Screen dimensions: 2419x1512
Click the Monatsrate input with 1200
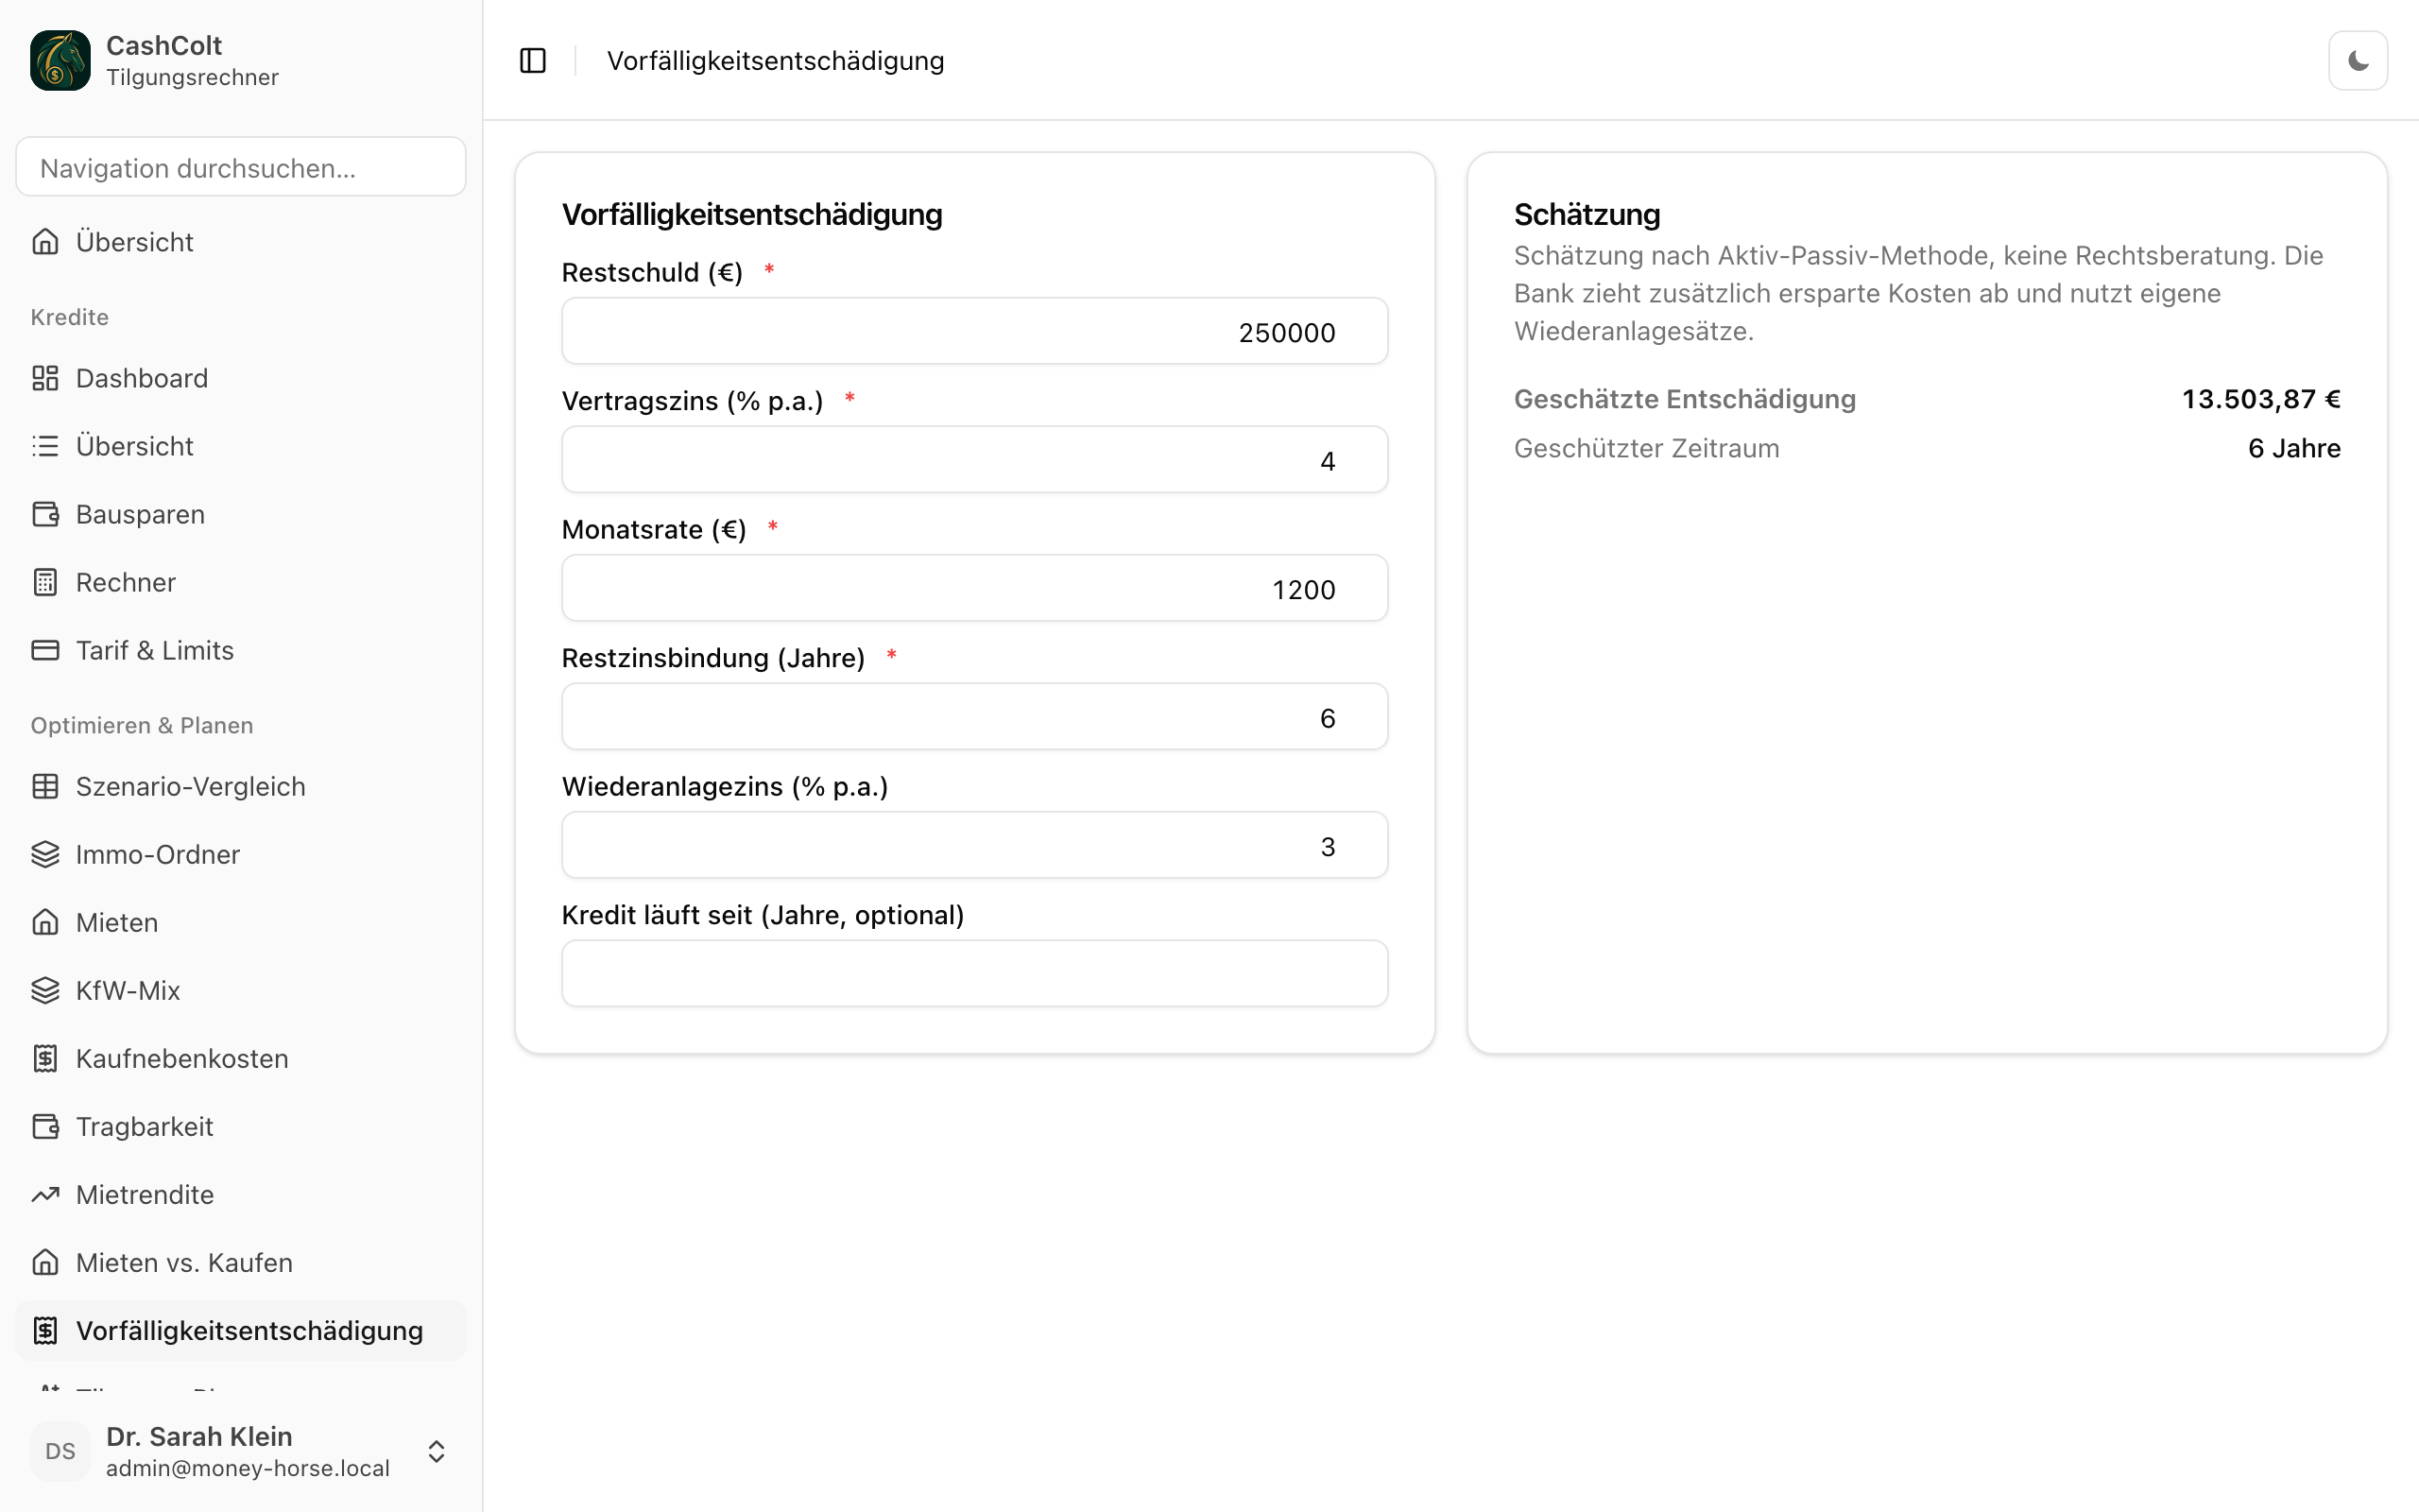(x=974, y=588)
